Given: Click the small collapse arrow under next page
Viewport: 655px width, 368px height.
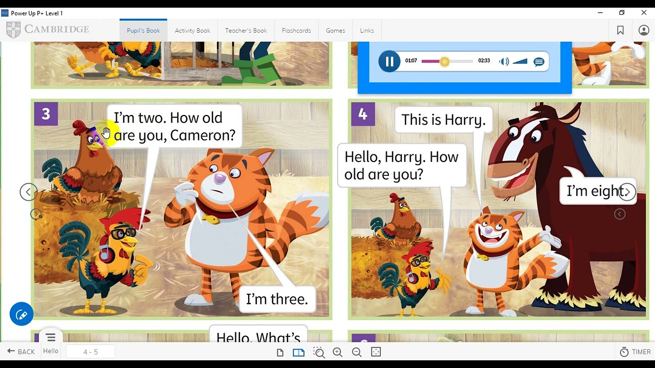Looking at the screenshot, I should click(x=620, y=214).
